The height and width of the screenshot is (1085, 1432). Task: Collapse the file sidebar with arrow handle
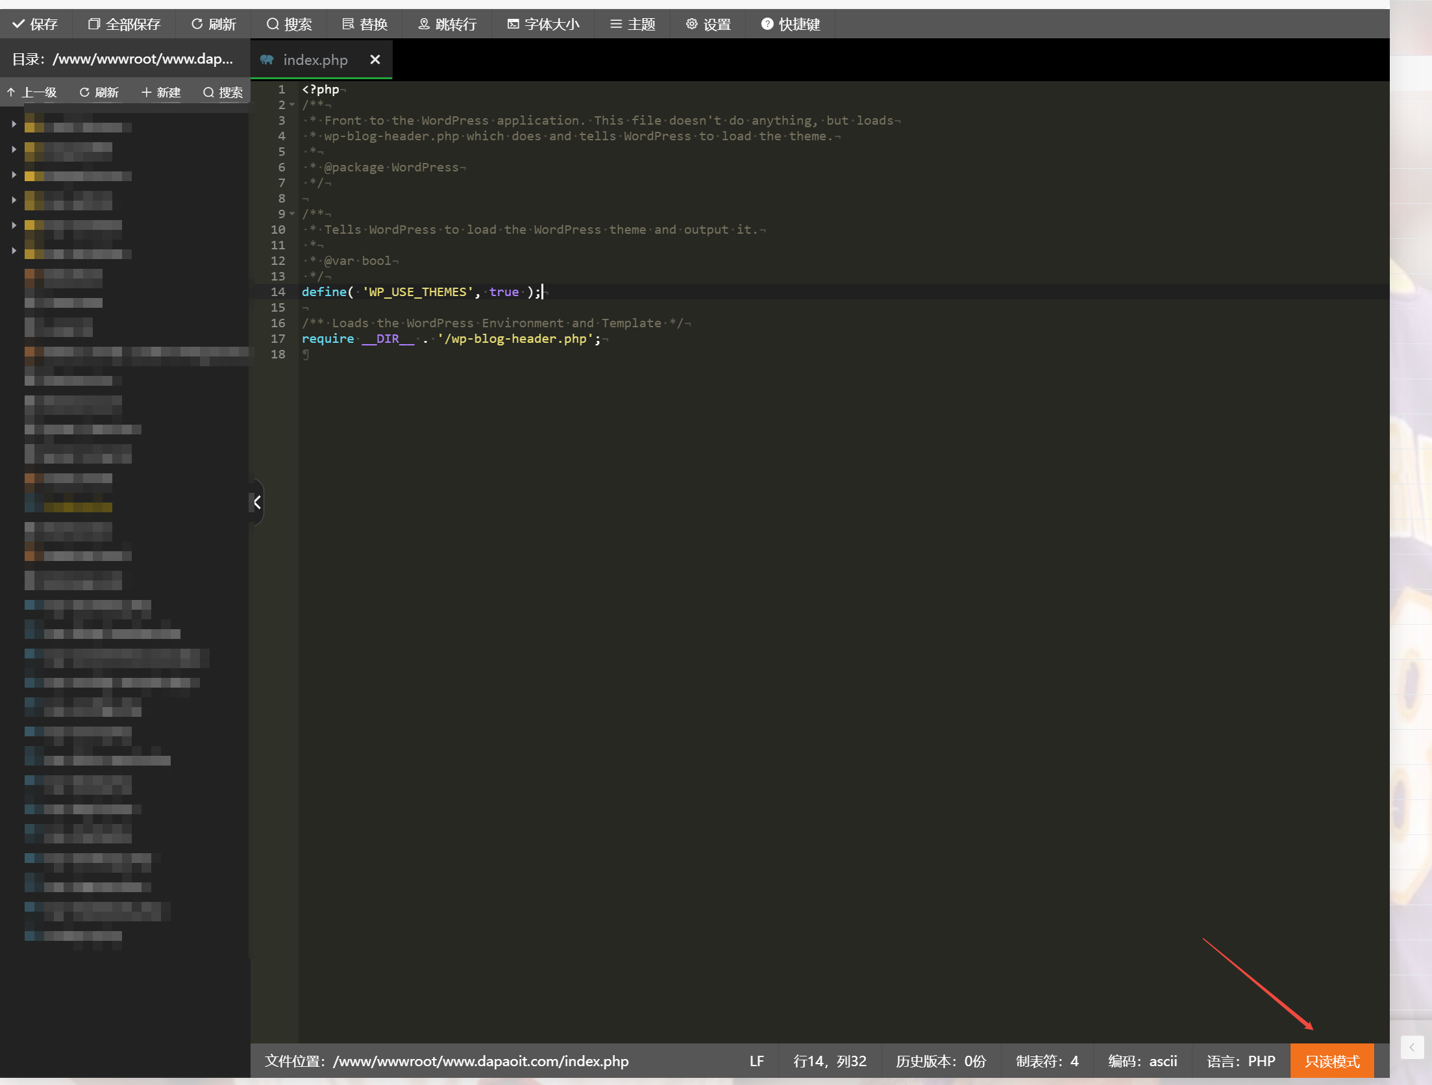pos(257,502)
